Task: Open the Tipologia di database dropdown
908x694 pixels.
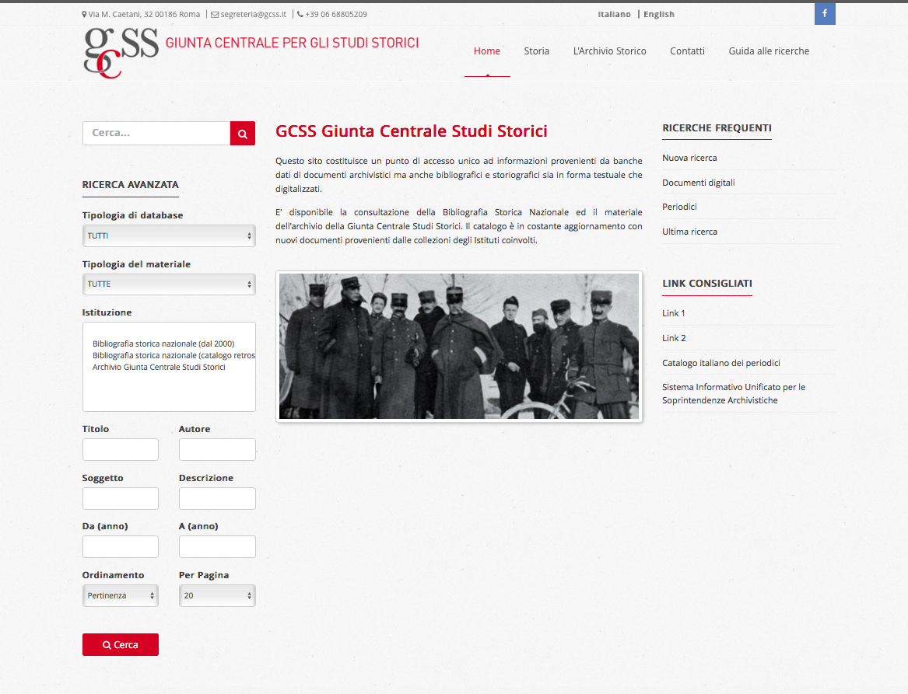Action: (169, 236)
